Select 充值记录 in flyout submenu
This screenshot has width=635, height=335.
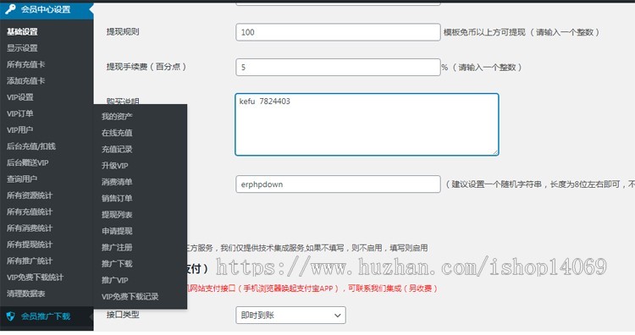tap(117, 149)
